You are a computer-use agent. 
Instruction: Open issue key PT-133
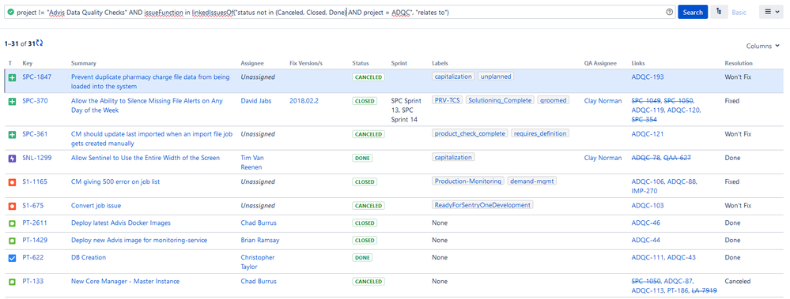tap(33, 281)
